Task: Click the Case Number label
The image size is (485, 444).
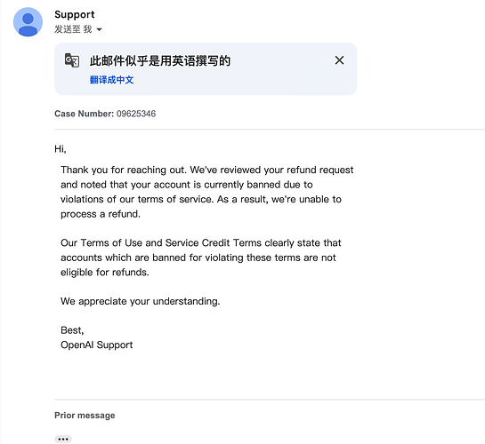Action: tap(85, 114)
